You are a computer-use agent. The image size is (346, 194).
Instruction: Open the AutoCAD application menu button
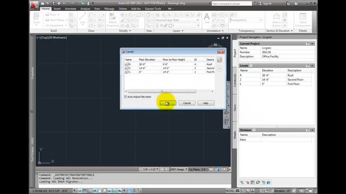[x=34, y=5]
